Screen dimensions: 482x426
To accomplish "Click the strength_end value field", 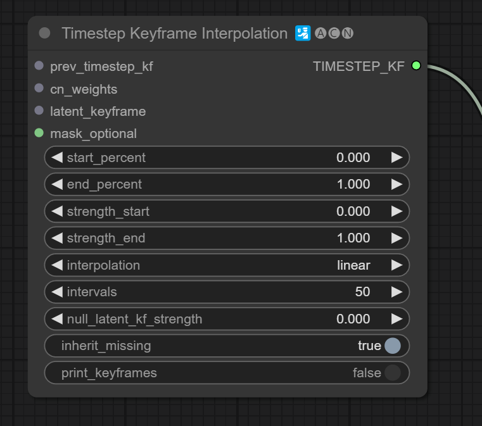I will tap(227, 238).
